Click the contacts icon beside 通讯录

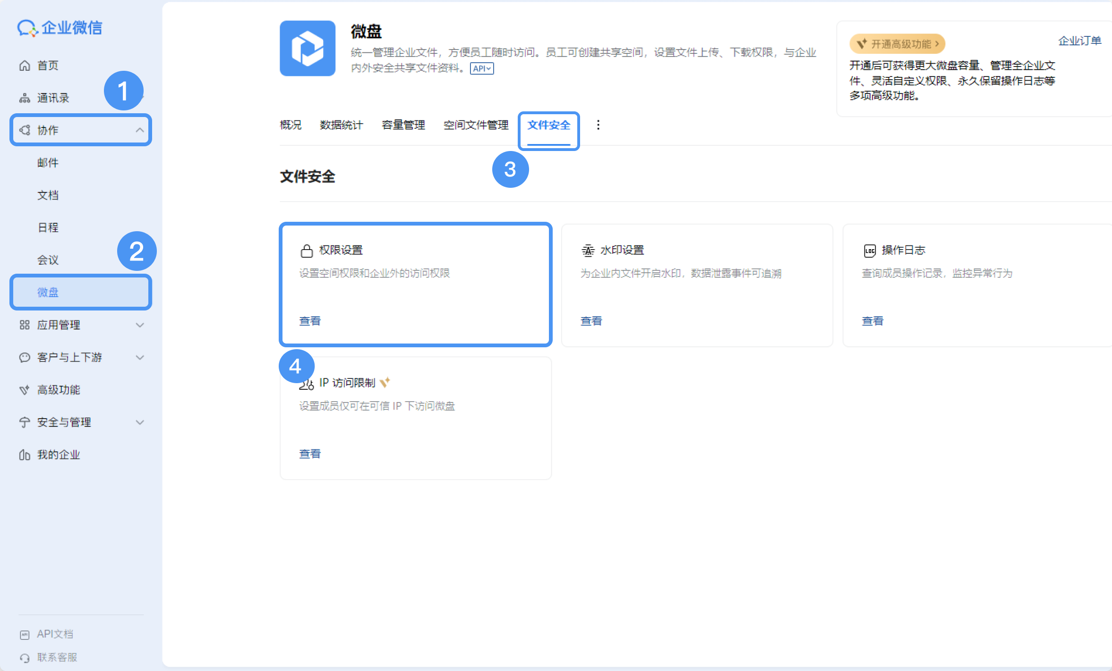(25, 98)
